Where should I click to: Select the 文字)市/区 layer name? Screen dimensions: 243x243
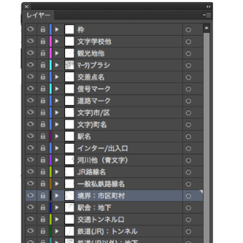click(x=94, y=113)
